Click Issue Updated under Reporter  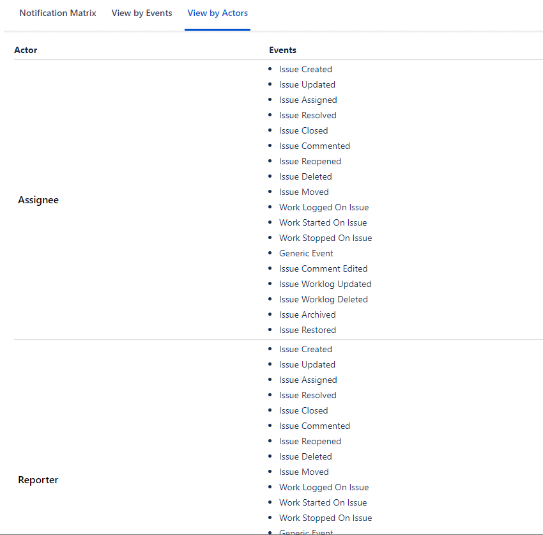(307, 364)
